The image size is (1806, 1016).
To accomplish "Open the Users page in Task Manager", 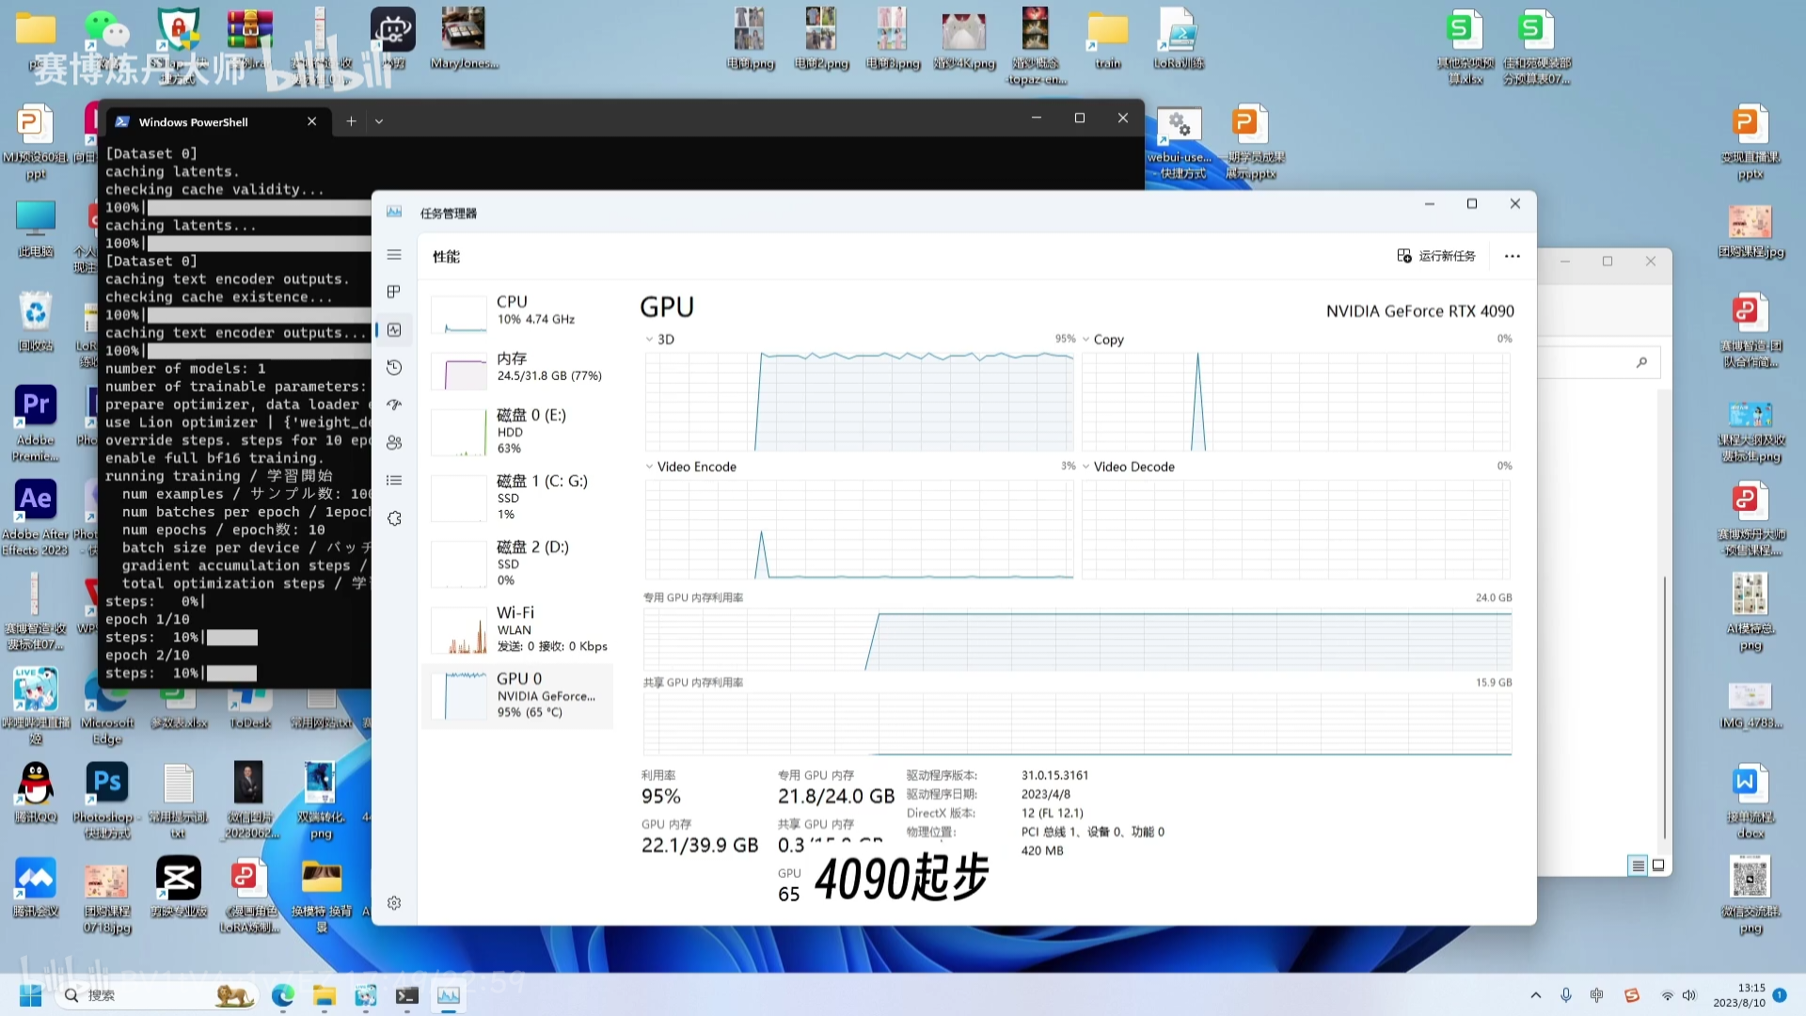I will pos(394,442).
